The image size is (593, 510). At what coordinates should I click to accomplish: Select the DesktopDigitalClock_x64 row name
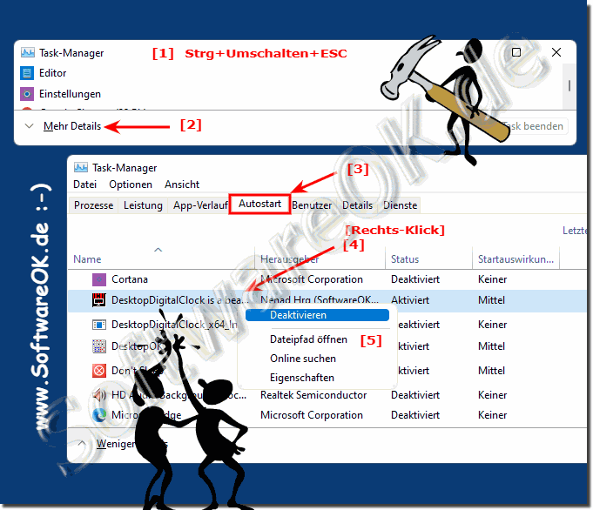point(174,325)
